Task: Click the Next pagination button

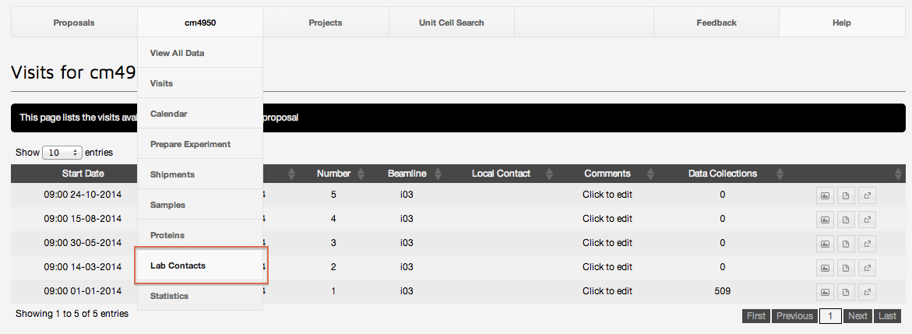Action: pos(857,316)
